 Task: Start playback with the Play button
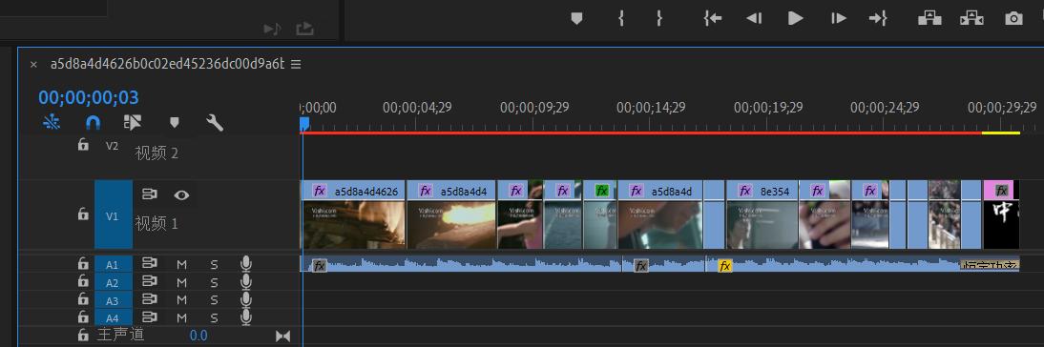pos(796,19)
